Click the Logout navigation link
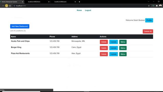Screen dimensions: 163x92 tap(88, 10)
